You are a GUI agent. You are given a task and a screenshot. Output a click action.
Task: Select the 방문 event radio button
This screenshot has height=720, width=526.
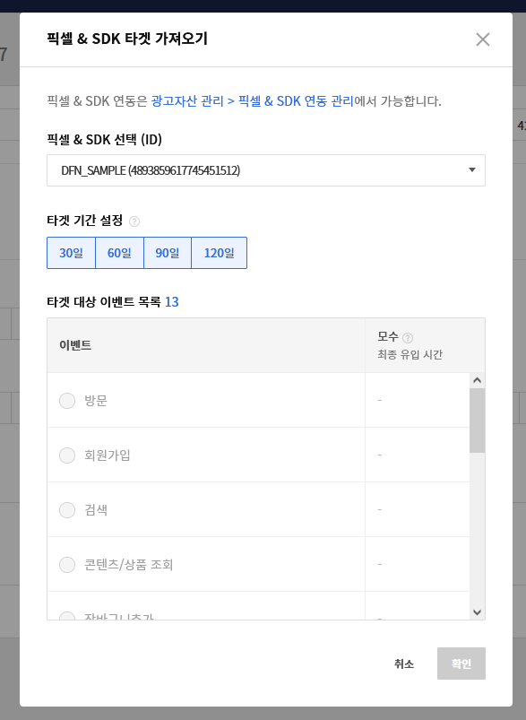pyautogui.click(x=67, y=401)
